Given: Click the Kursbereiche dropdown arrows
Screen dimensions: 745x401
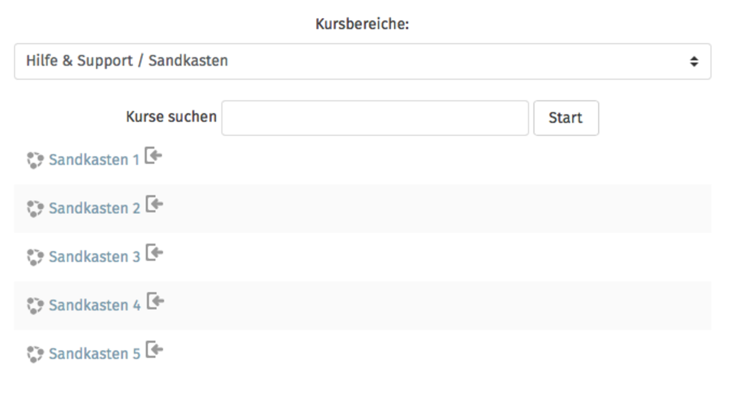Looking at the screenshot, I should (694, 62).
